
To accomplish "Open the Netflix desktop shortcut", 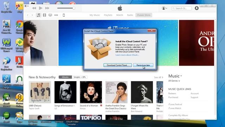I will (x=20, y=62).
